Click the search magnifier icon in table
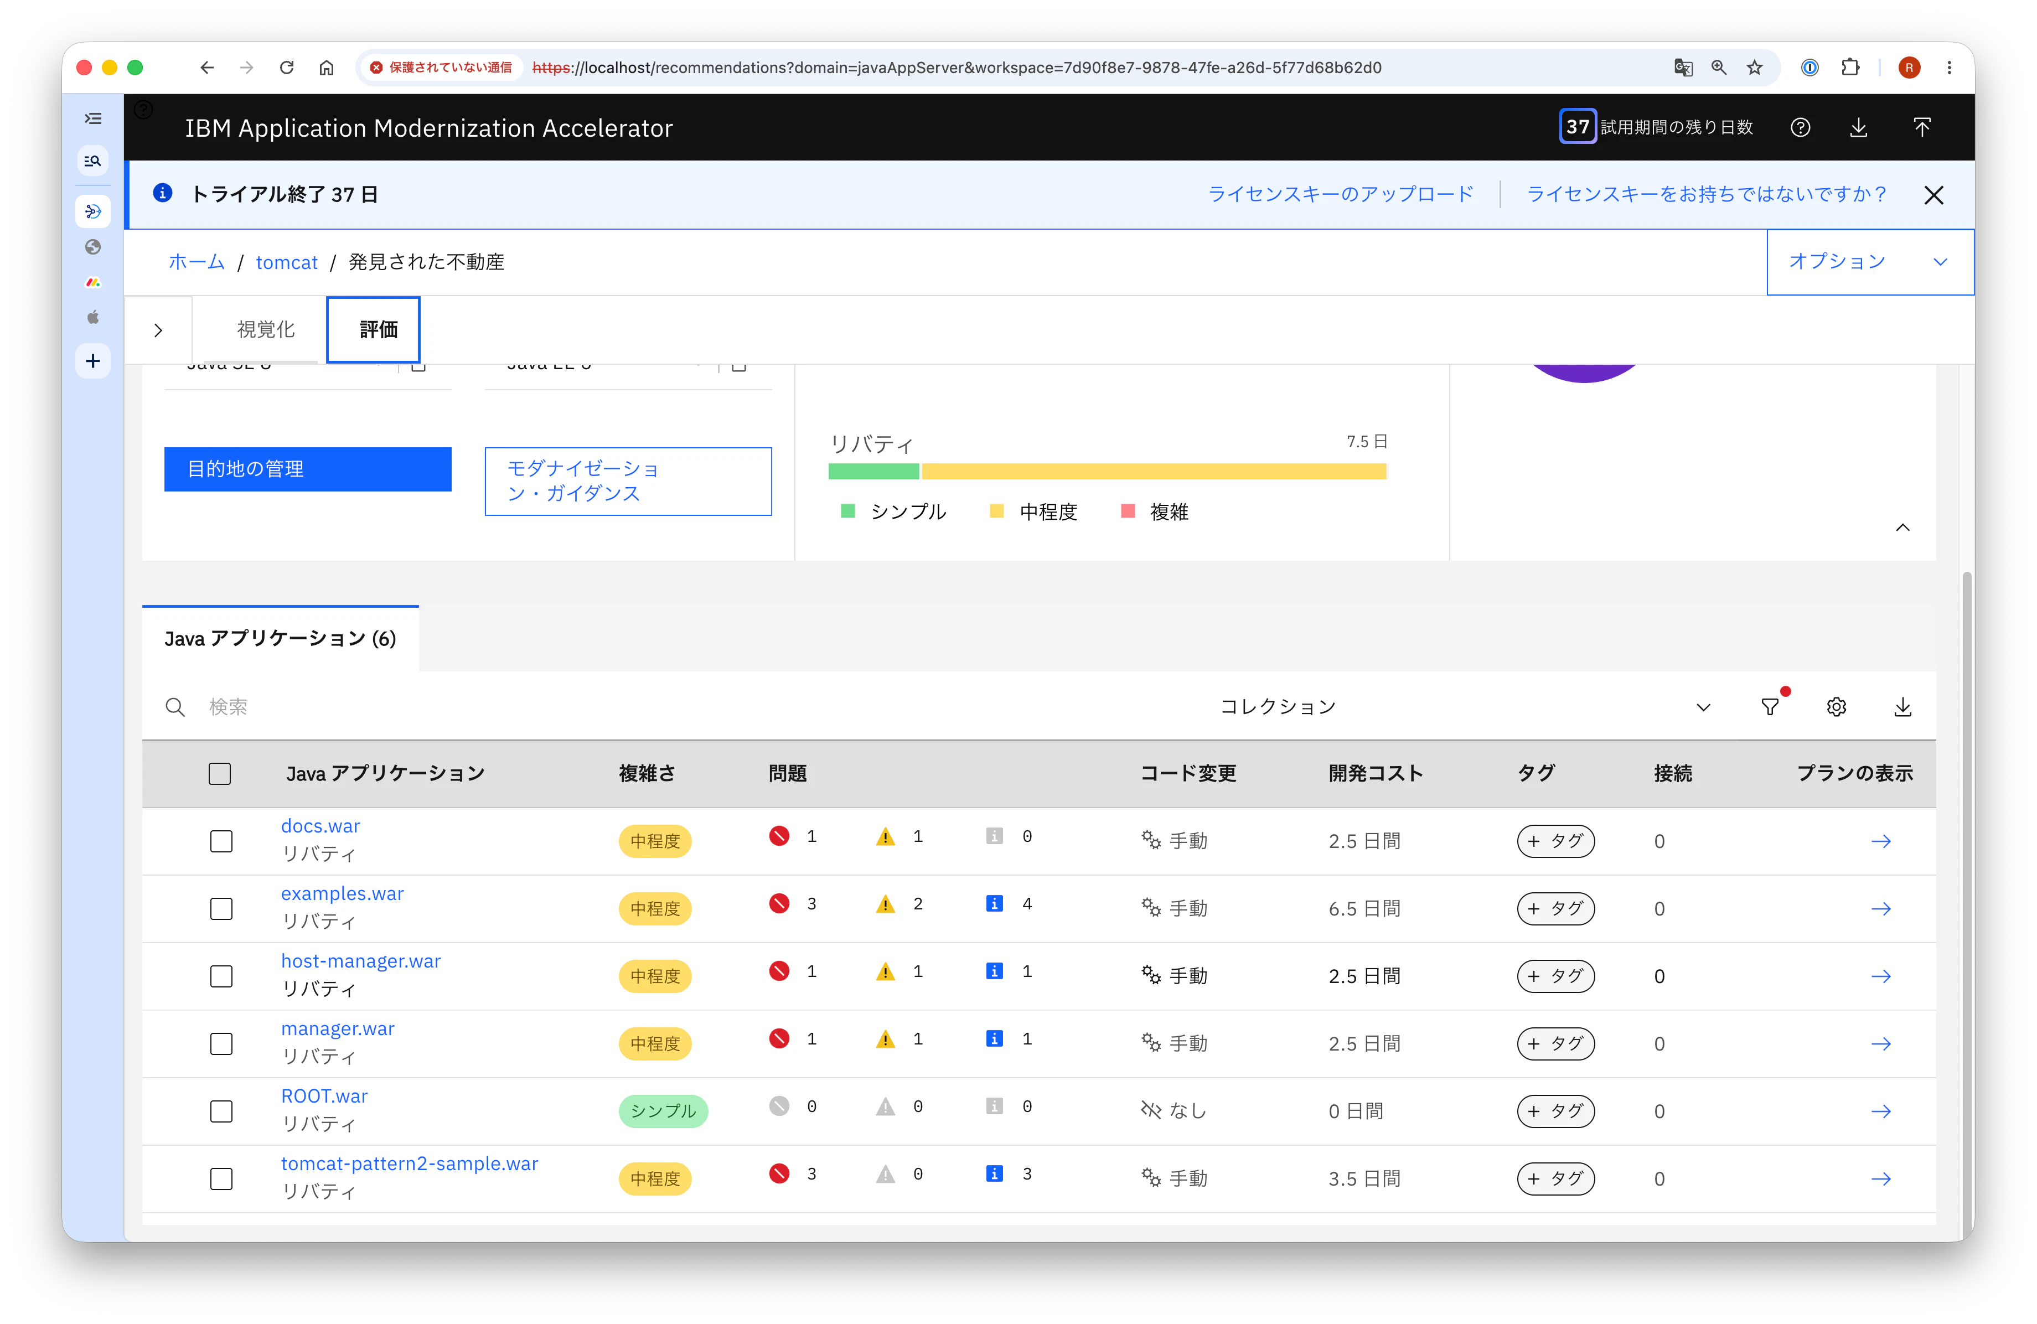This screenshot has height=1324, width=2037. (x=174, y=707)
